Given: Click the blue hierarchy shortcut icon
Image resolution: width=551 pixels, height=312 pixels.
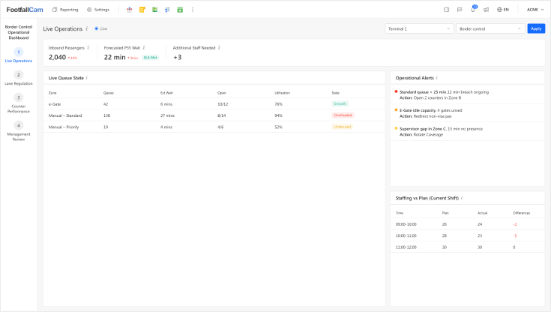Looking at the screenshot, I should (x=167, y=10).
